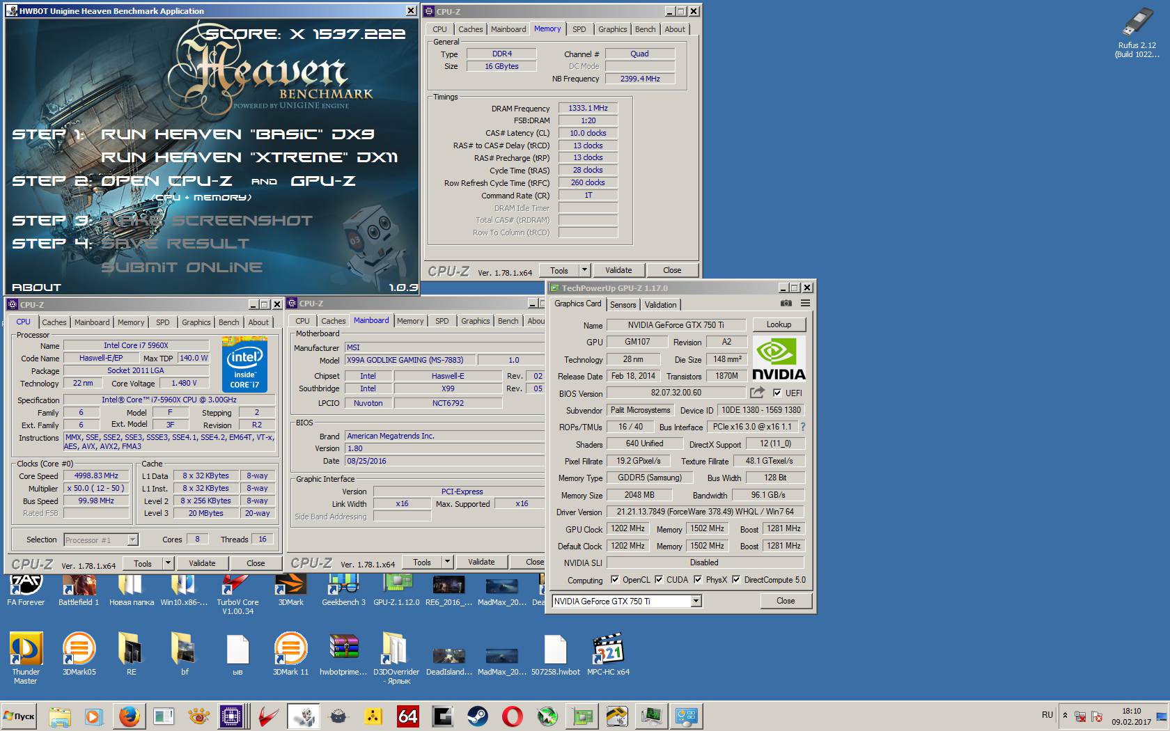Click the Tools button in CPU-Z Memory window
This screenshot has height=731, width=1170.
(x=559, y=270)
